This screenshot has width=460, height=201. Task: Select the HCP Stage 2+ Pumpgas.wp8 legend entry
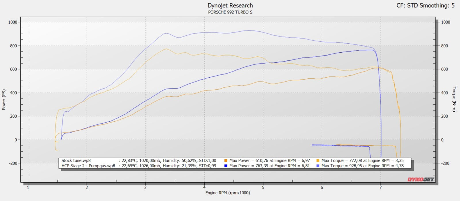(x=88, y=166)
